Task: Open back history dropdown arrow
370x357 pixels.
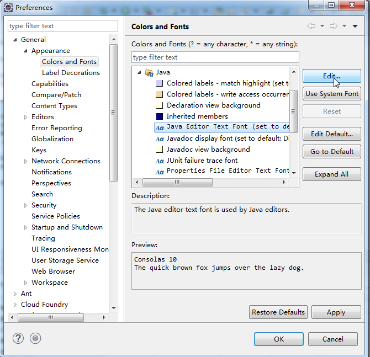Action: tap(322, 26)
